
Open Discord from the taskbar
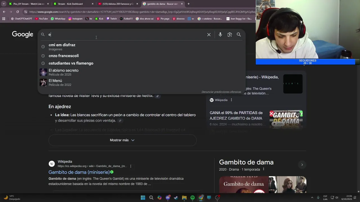[168, 198]
